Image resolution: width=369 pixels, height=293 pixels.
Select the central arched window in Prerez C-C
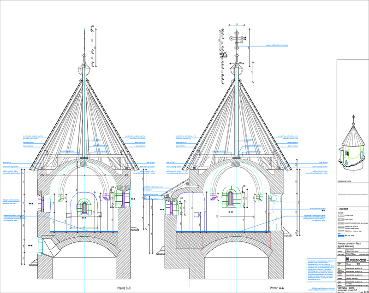click(x=84, y=206)
